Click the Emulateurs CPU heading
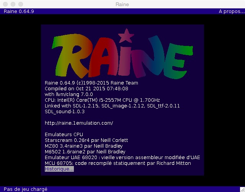This screenshot has height=192, width=245. pos(63,135)
